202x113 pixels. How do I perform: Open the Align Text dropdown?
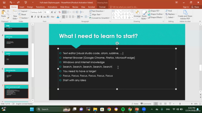click(95, 14)
